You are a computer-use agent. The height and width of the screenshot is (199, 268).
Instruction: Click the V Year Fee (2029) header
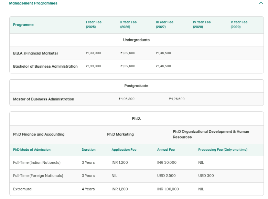[x=239, y=24]
